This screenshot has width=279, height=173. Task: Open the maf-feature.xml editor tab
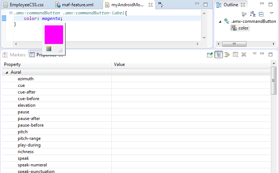point(75,5)
